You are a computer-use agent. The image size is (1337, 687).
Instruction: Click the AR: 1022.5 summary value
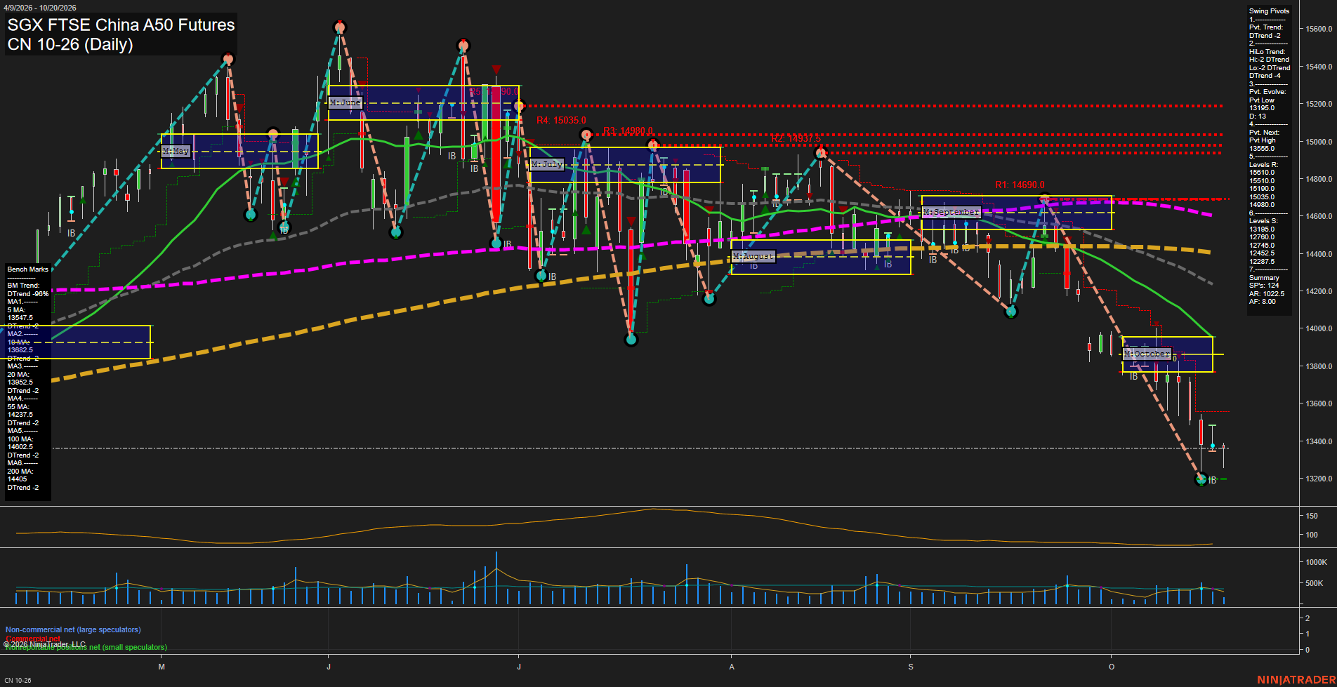click(x=1267, y=294)
